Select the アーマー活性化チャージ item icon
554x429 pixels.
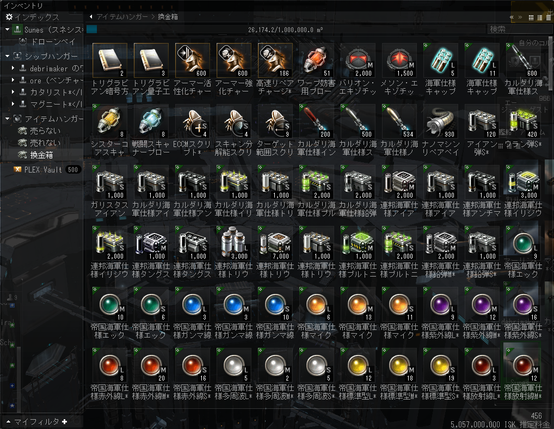coord(193,60)
